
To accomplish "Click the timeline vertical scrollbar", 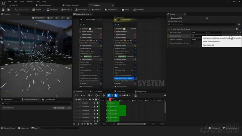I will pos(165,107).
